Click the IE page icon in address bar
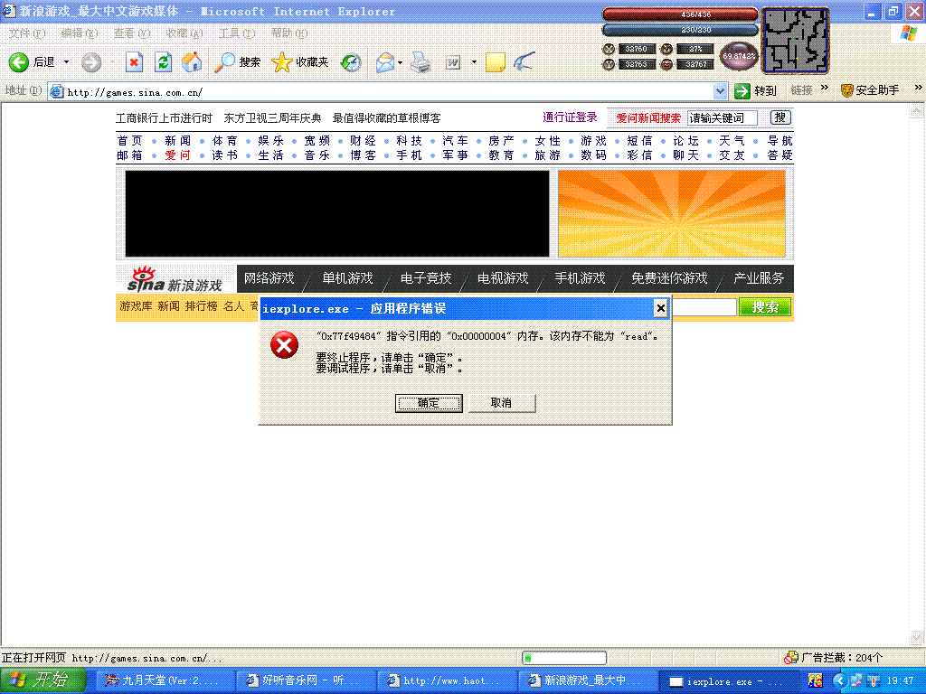 point(56,91)
